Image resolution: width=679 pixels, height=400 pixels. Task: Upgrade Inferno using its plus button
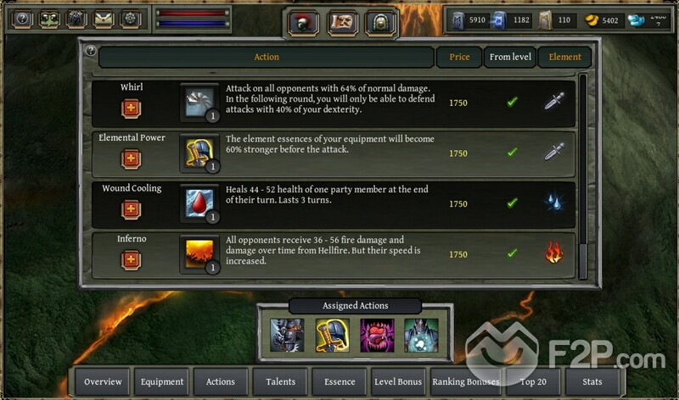(x=131, y=260)
